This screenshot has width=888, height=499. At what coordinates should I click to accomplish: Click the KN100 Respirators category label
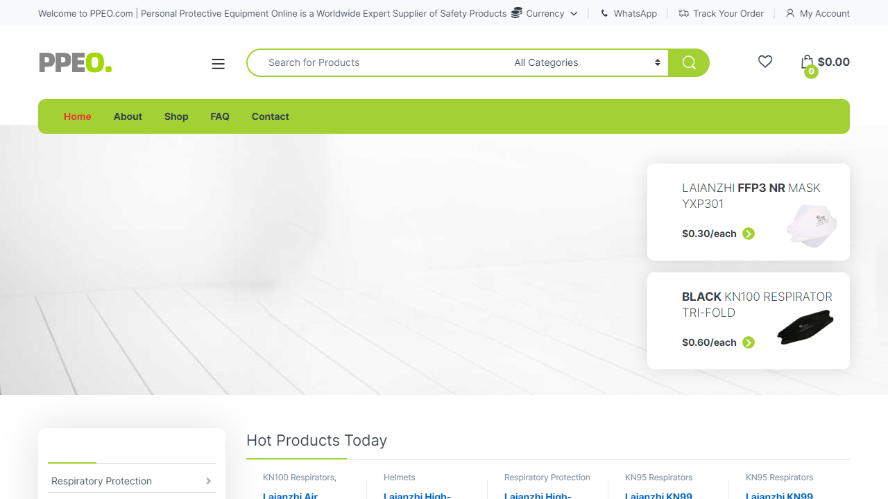tap(300, 478)
